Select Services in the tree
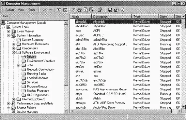The image size is (186, 120). coord(32,82)
